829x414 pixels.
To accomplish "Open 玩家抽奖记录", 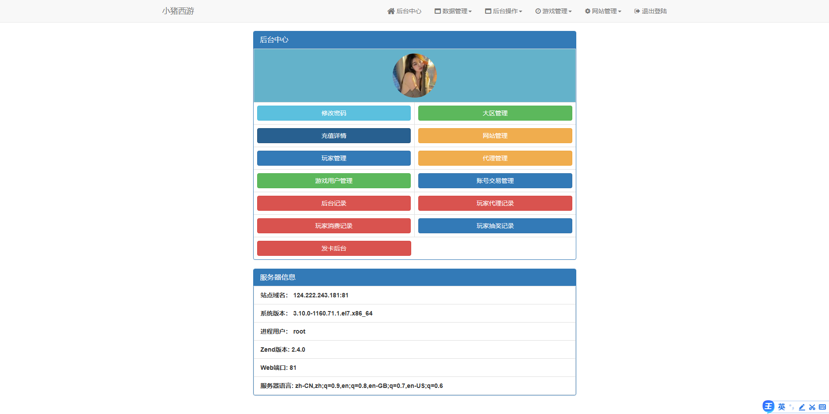I will (495, 226).
